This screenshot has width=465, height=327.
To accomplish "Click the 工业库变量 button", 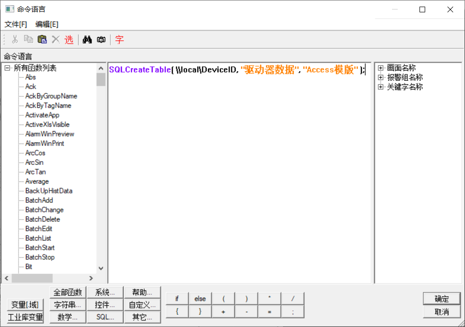I will 25,317.
